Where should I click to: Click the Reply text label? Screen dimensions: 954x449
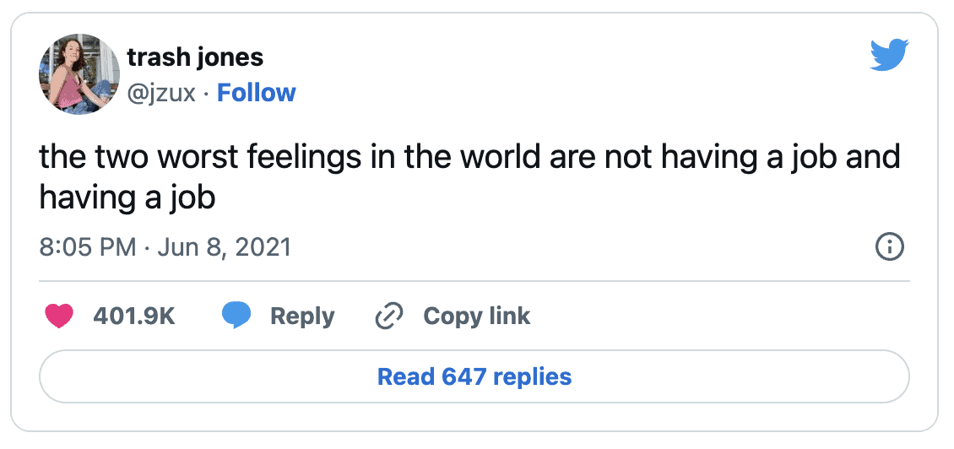pyautogui.click(x=302, y=316)
